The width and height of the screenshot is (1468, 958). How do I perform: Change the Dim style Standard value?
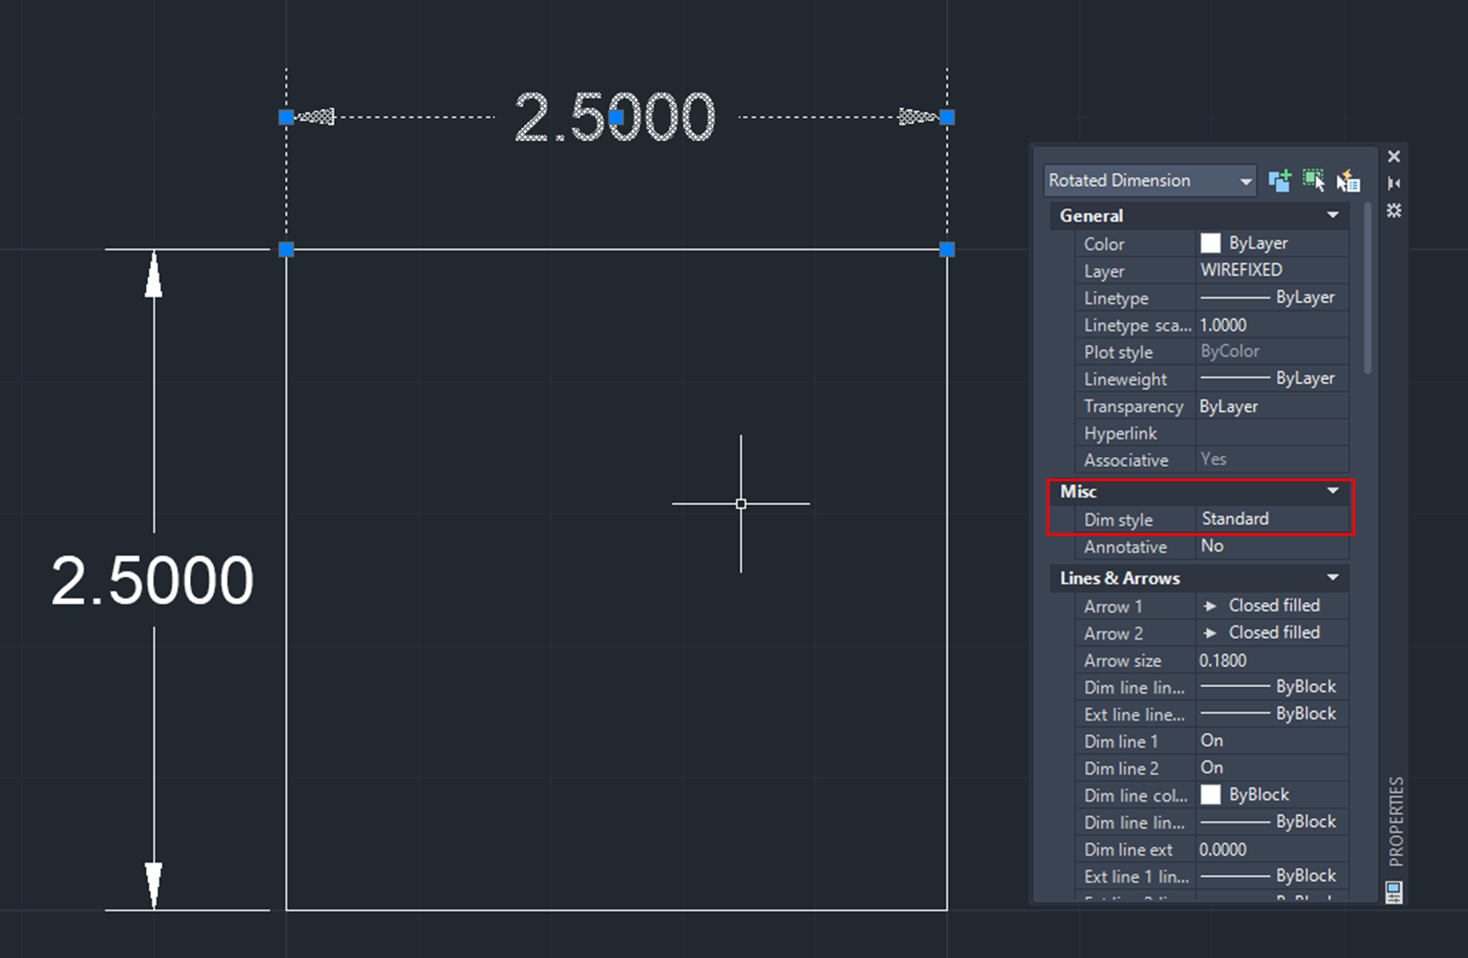(1272, 519)
